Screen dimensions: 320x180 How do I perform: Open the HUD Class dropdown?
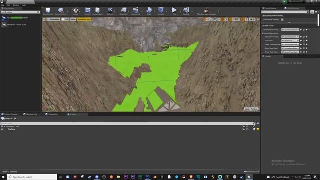[x=290, y=41]
